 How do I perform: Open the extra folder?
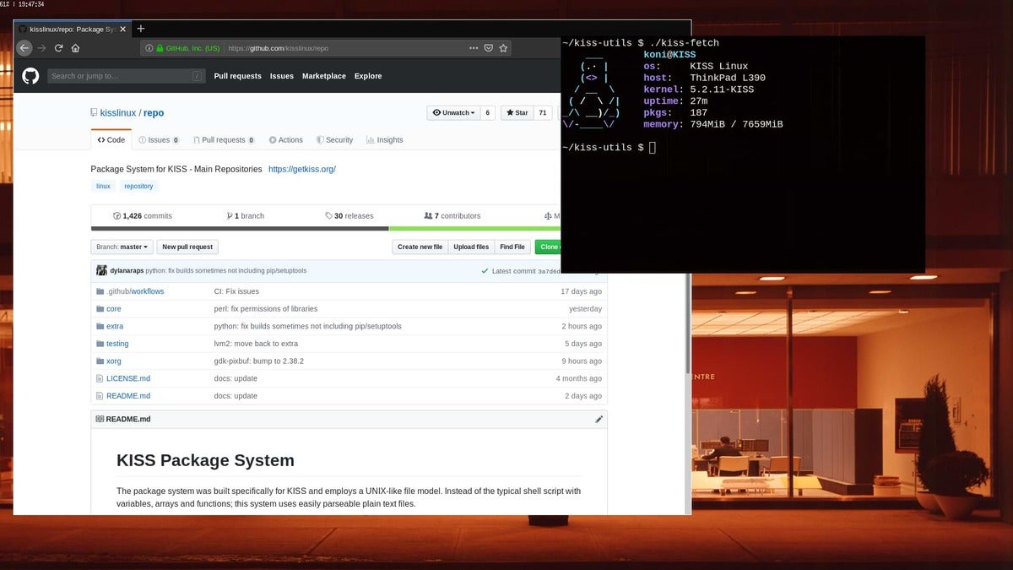[x=115, y=326]
